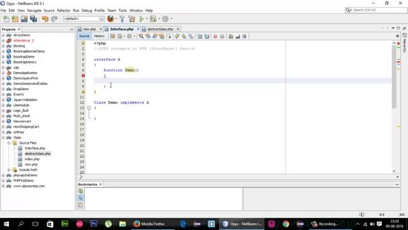408x230 pixels.
Task: Open the File menu
Action: (x=3, y=10)
